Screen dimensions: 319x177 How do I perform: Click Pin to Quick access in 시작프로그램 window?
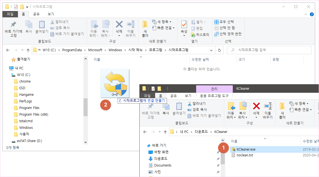(x=13, y=29)
